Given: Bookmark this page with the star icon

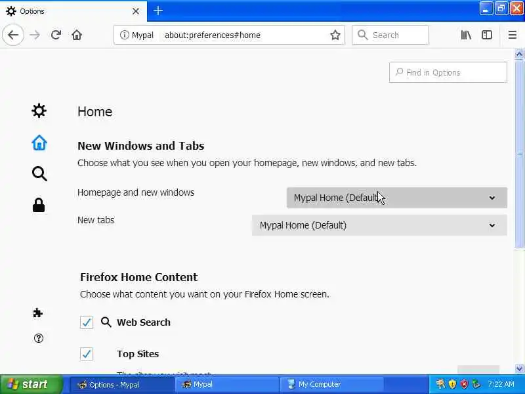Looking at the screenshot, I should coord(335,35).
